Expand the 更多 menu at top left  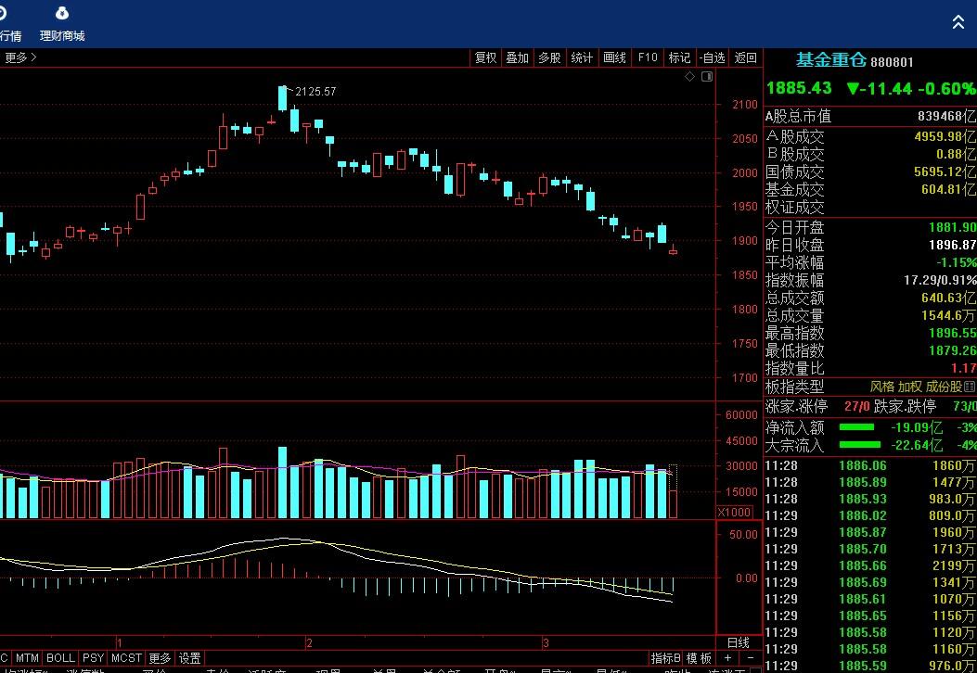[20, 57]
